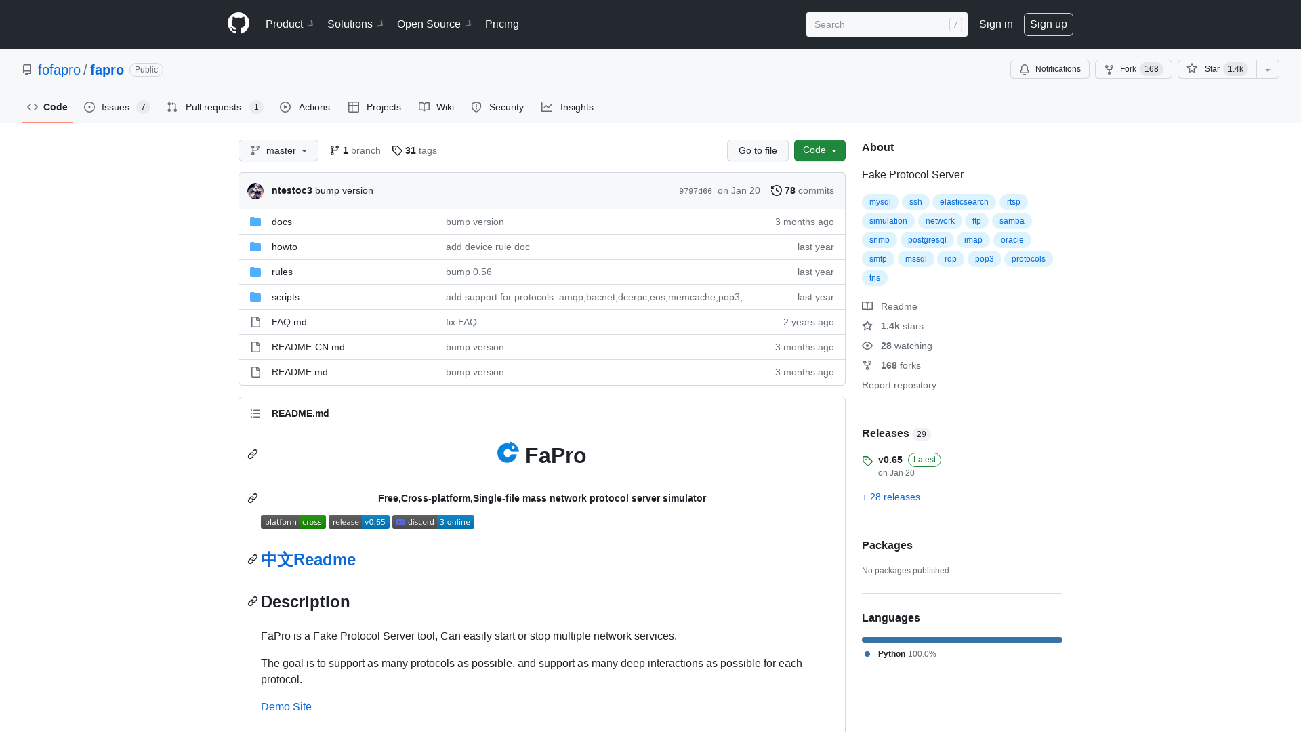
Task: Click the ntestoc3 avatar image
Action: 255,191
